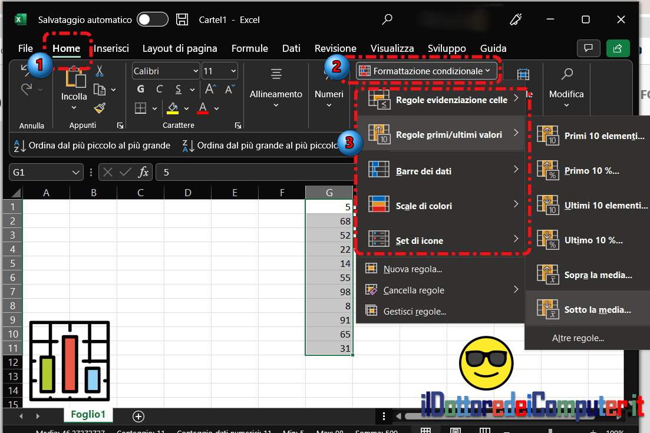Decrease font size with smaller A
650x433 pixels.
tap(230, 89)
